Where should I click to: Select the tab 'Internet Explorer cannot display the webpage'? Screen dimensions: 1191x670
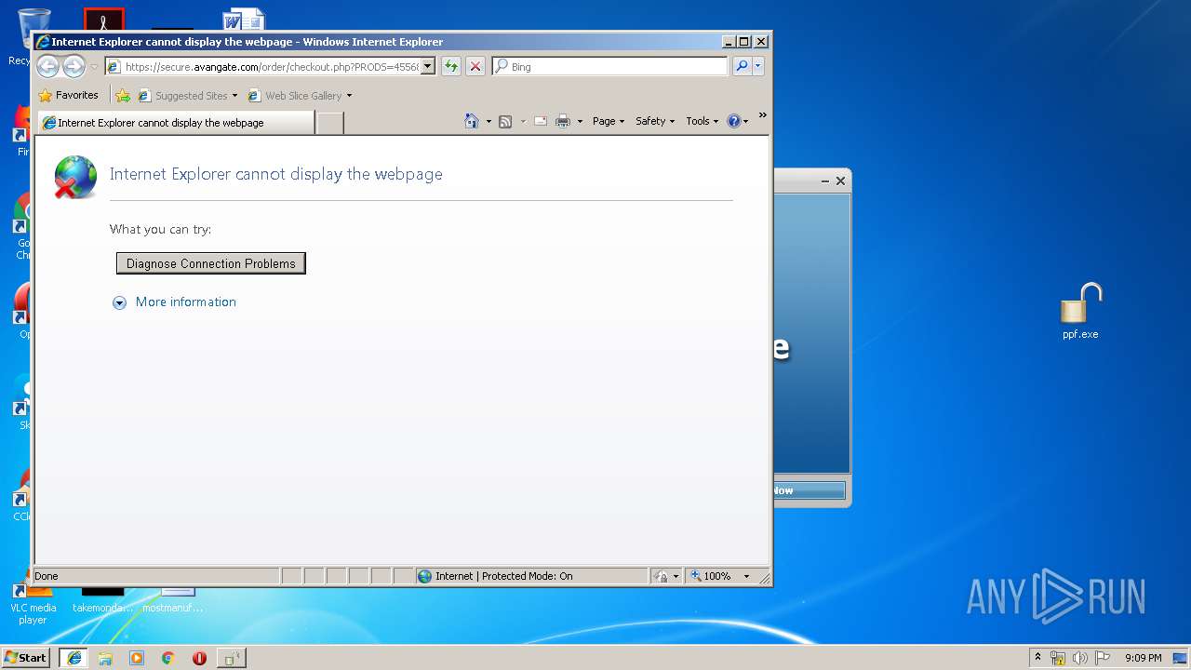tap(176, 122)
